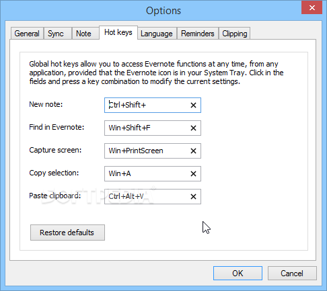This screenshot has width=327, height=291.
Task: Select the Capture screen hotkey field
Action: pos(153,151)
